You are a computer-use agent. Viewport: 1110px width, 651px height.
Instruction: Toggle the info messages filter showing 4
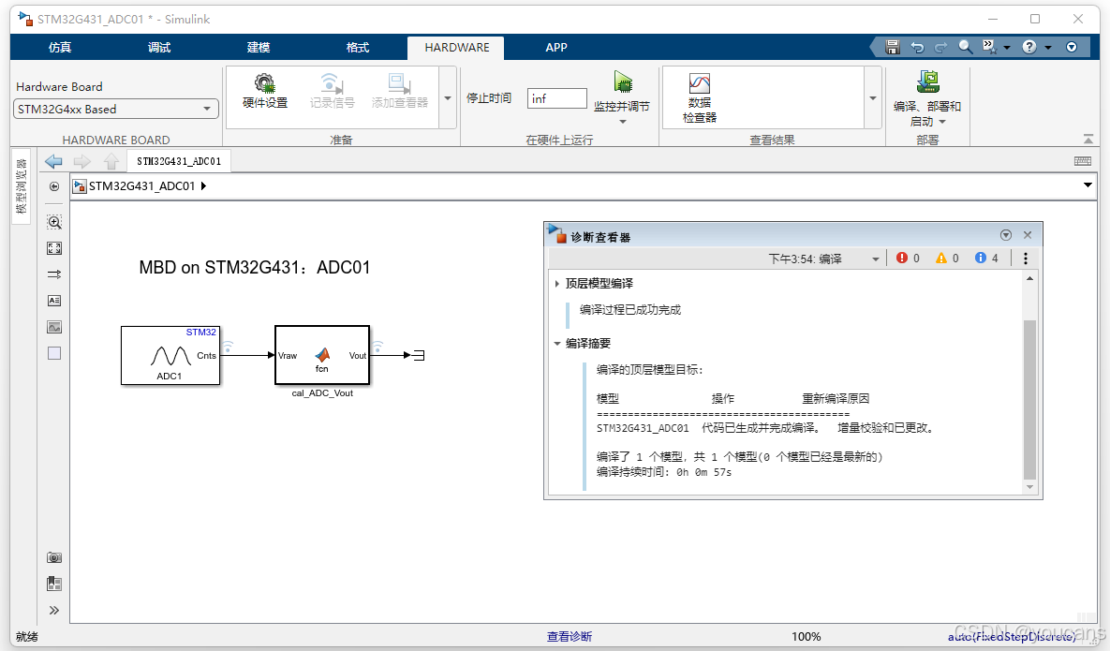coord(987,259)
